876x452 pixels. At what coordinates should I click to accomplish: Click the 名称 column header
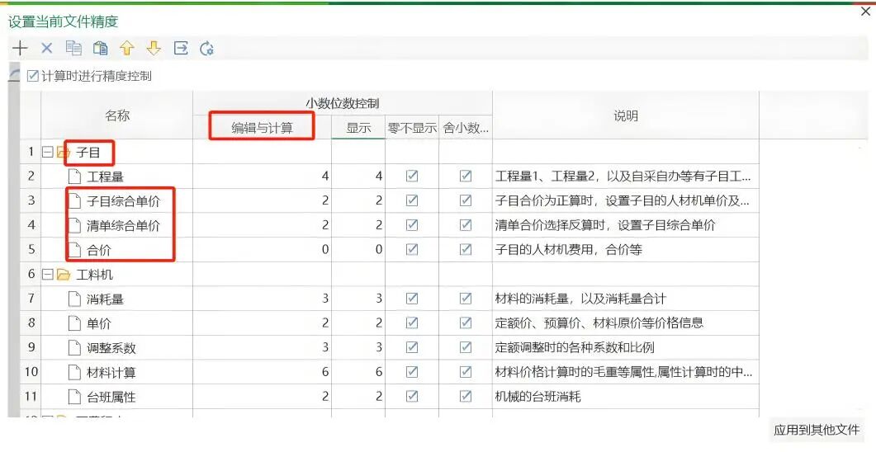tap(117, 115)
